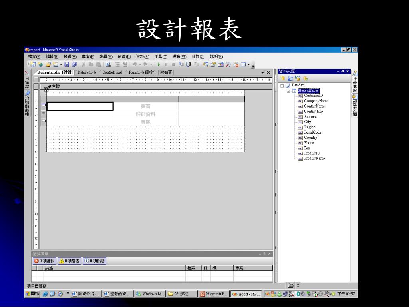Image resolution: width=409 pixels, height=307 pixels.
Task: Click the Cut scissors icon
Action: [83, 64]
